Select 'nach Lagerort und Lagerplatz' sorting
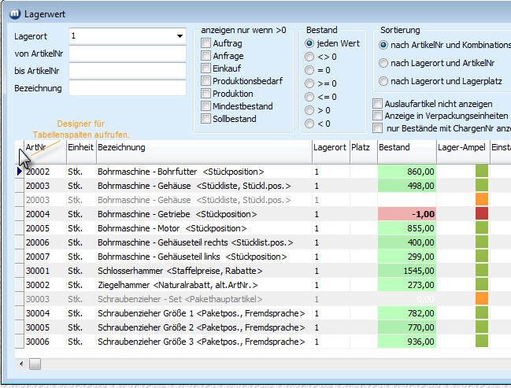 (383, 81)
